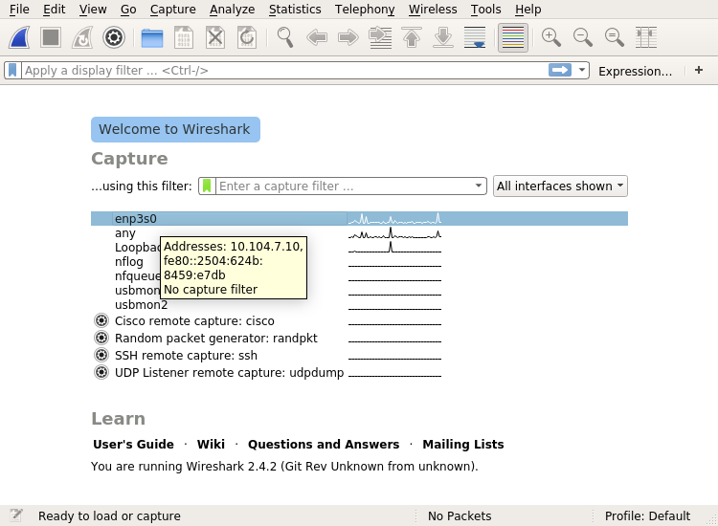Image resolution: width=718 pixels, height=526 pixels.
Task: Open the Analyze menu
Action: coord(233,10)
